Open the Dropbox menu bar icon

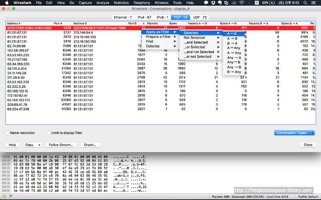[x=213, y=3]
